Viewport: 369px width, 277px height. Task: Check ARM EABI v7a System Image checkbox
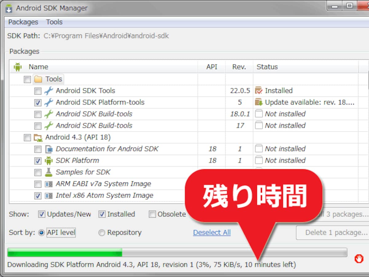pos(38,184)
